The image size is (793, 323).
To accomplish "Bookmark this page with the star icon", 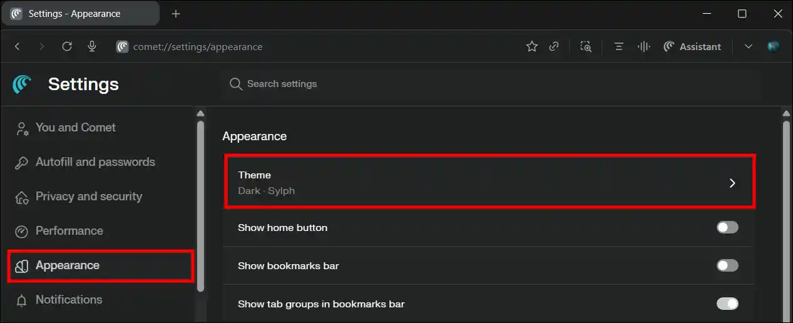I will pos(532,46).
